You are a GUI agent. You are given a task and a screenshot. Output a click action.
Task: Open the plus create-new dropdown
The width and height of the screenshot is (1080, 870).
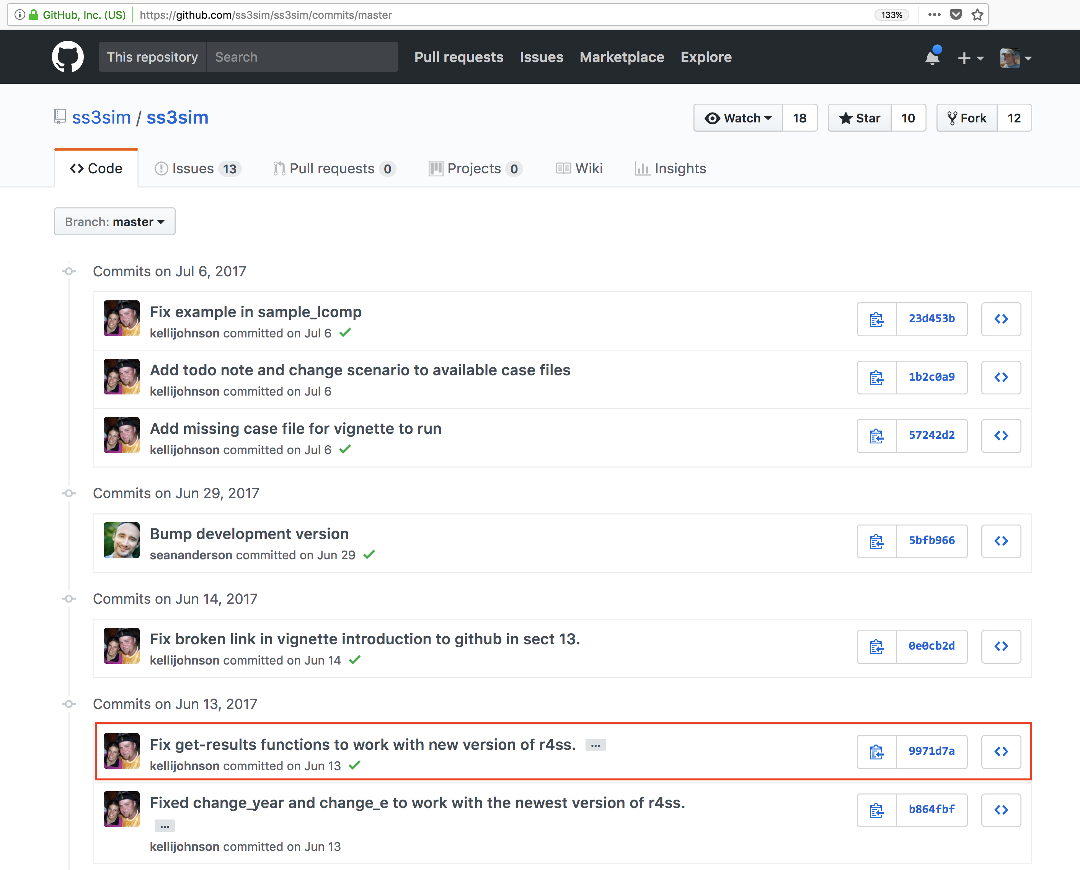point(970,58)
